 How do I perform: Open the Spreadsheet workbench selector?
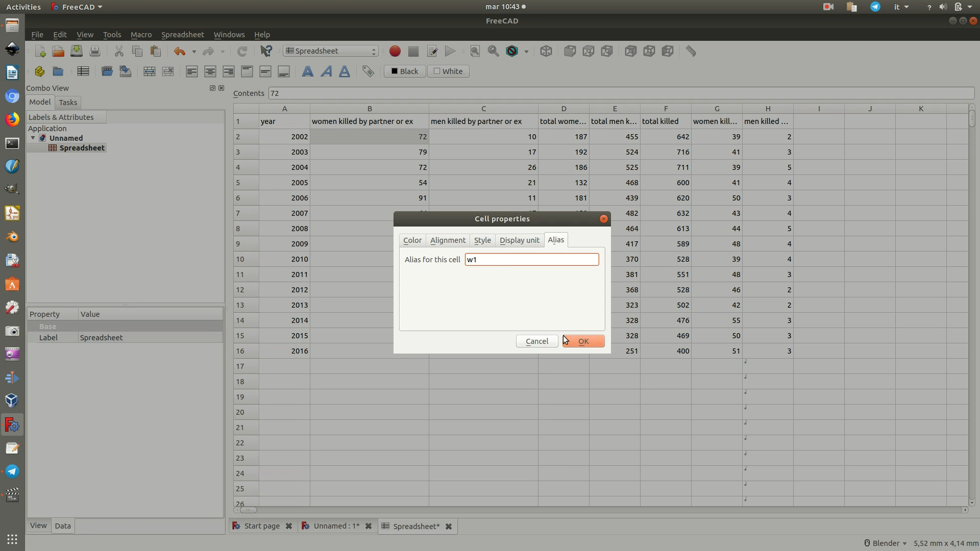[331, 51]
